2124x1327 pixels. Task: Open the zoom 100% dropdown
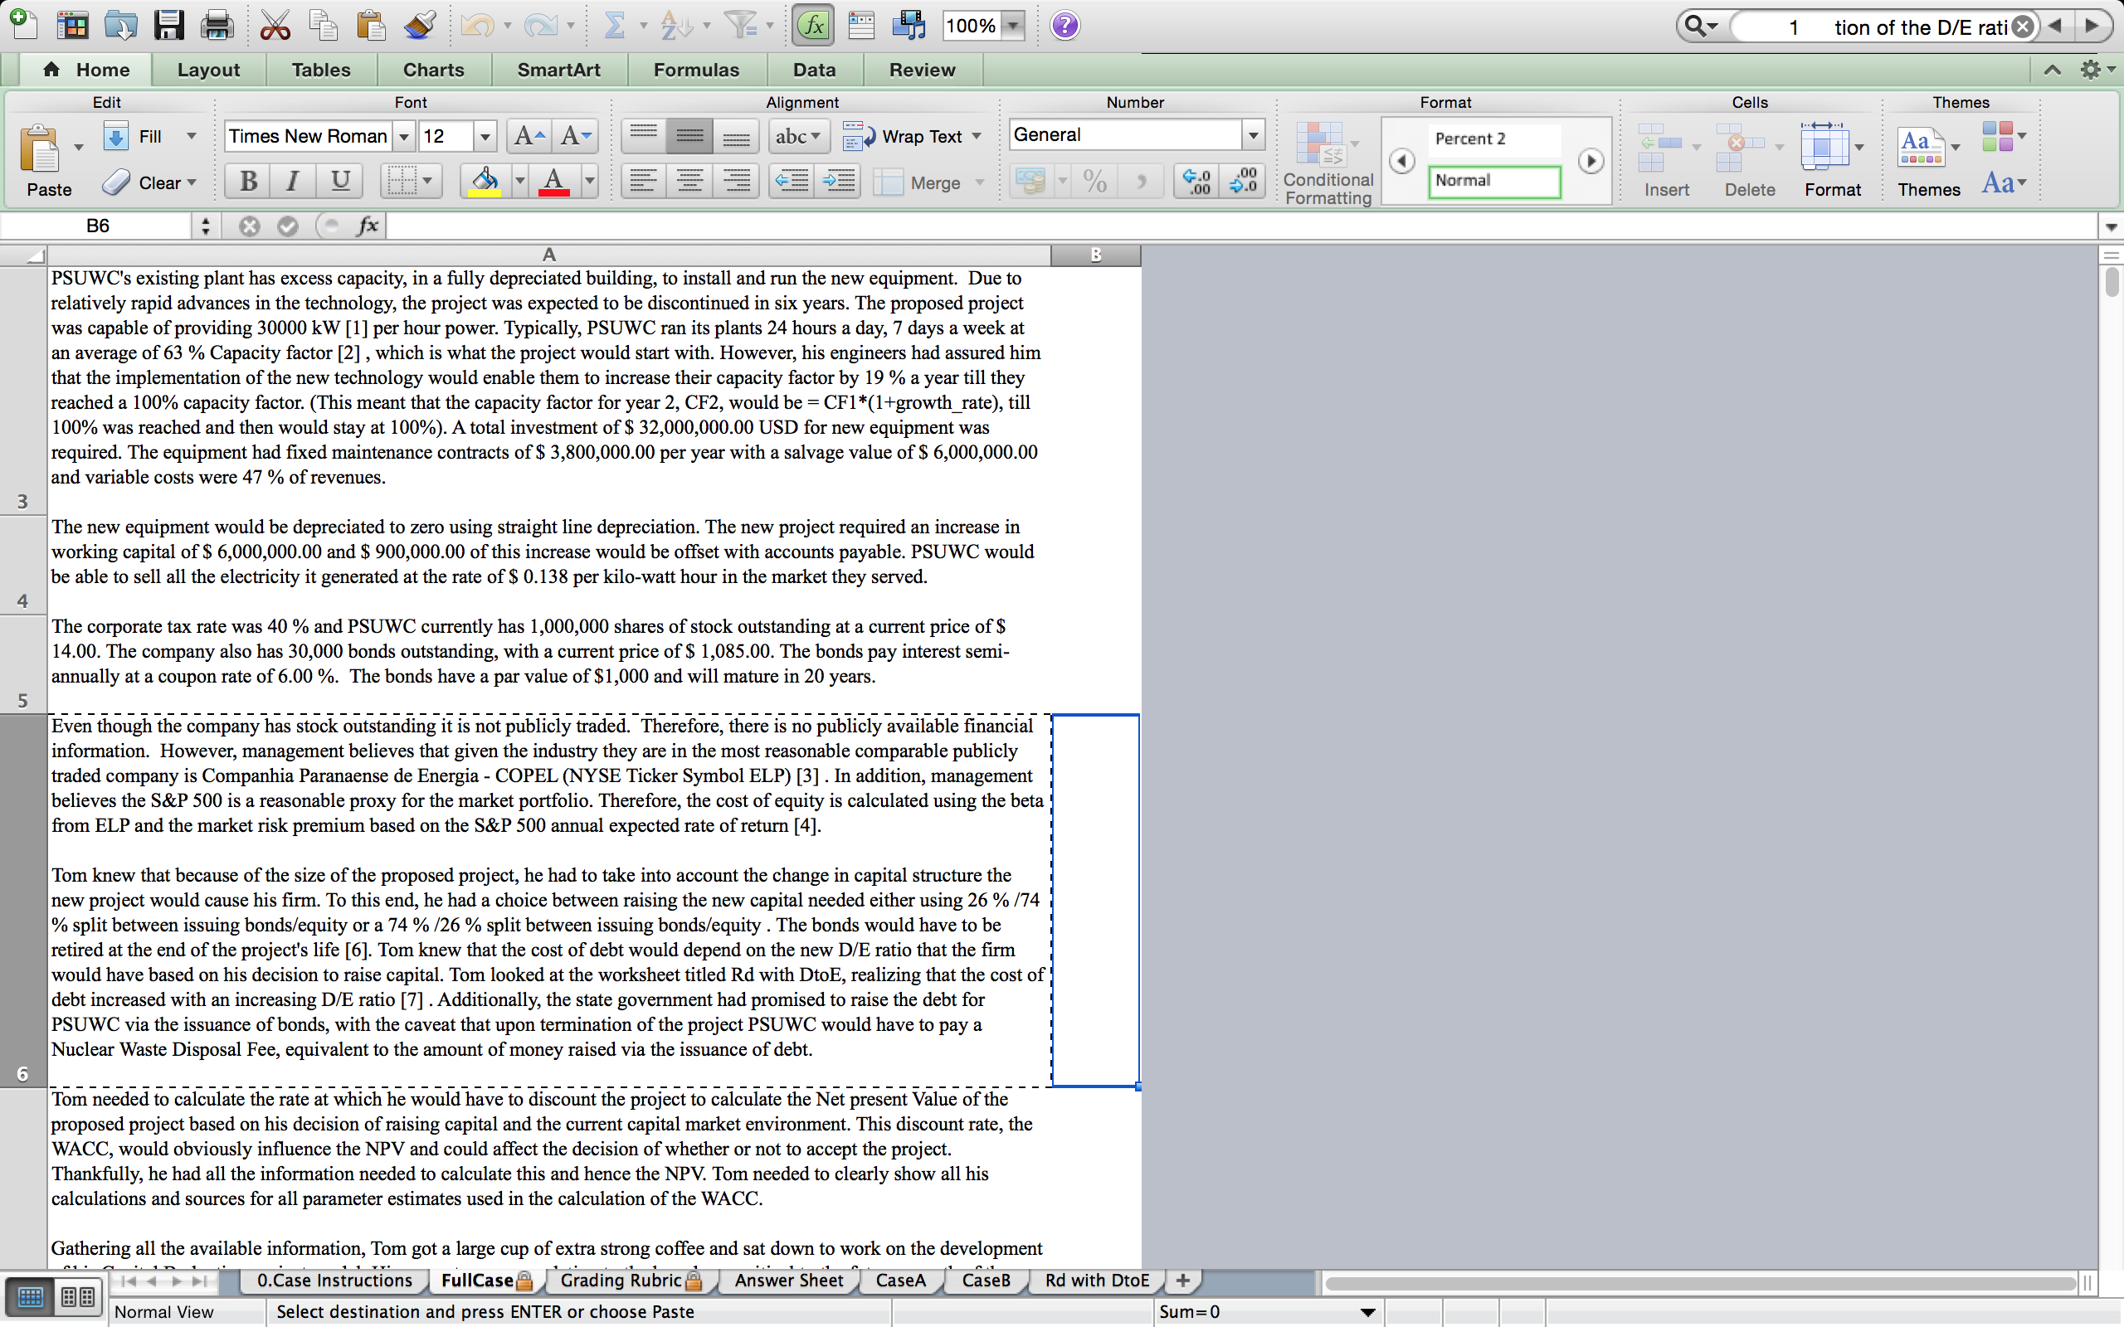(x=1014, y=26)
